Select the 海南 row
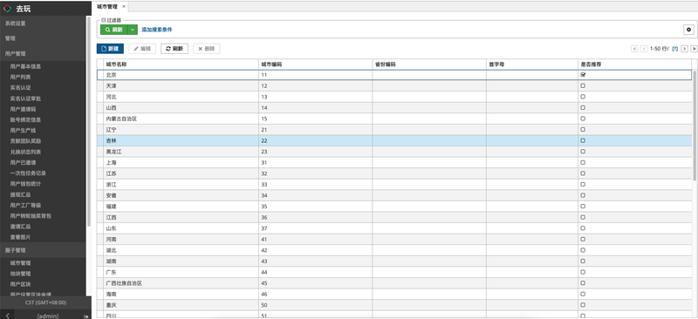The height and width of the screenshot is (319, 698). tap(394, 294)
